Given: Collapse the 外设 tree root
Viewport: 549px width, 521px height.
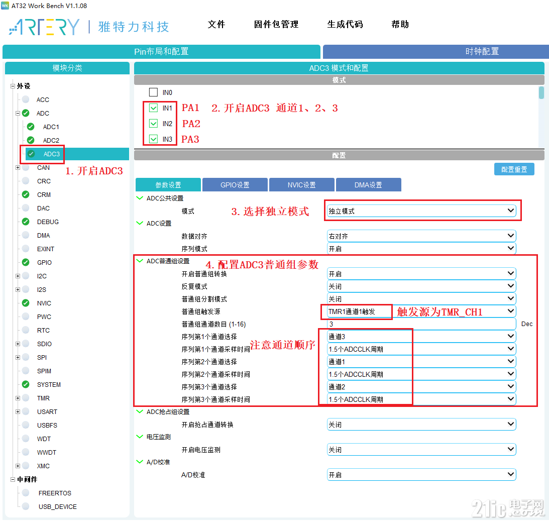Looking at the screenshot, I should (13, 86).
